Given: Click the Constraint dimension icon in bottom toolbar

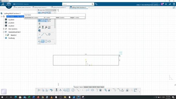Looking at the screenshot, I should click(136, 90).
